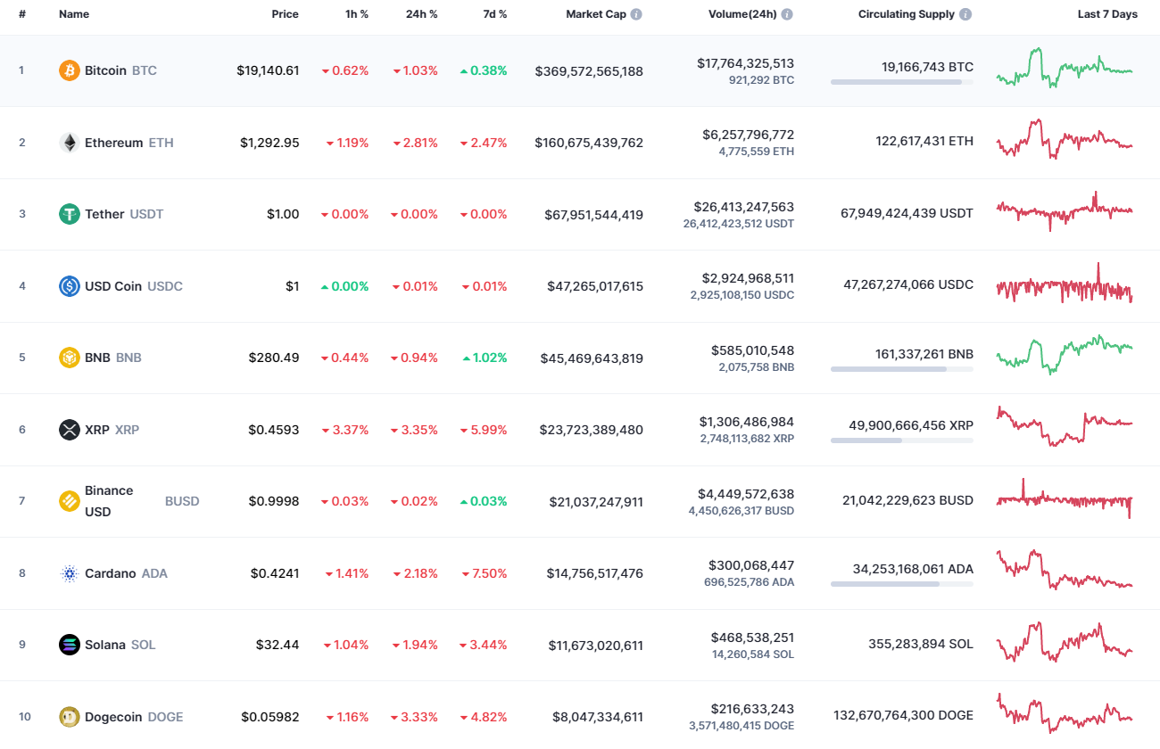Open the Circulating Supply info tooltip icon

pos(966,13)
